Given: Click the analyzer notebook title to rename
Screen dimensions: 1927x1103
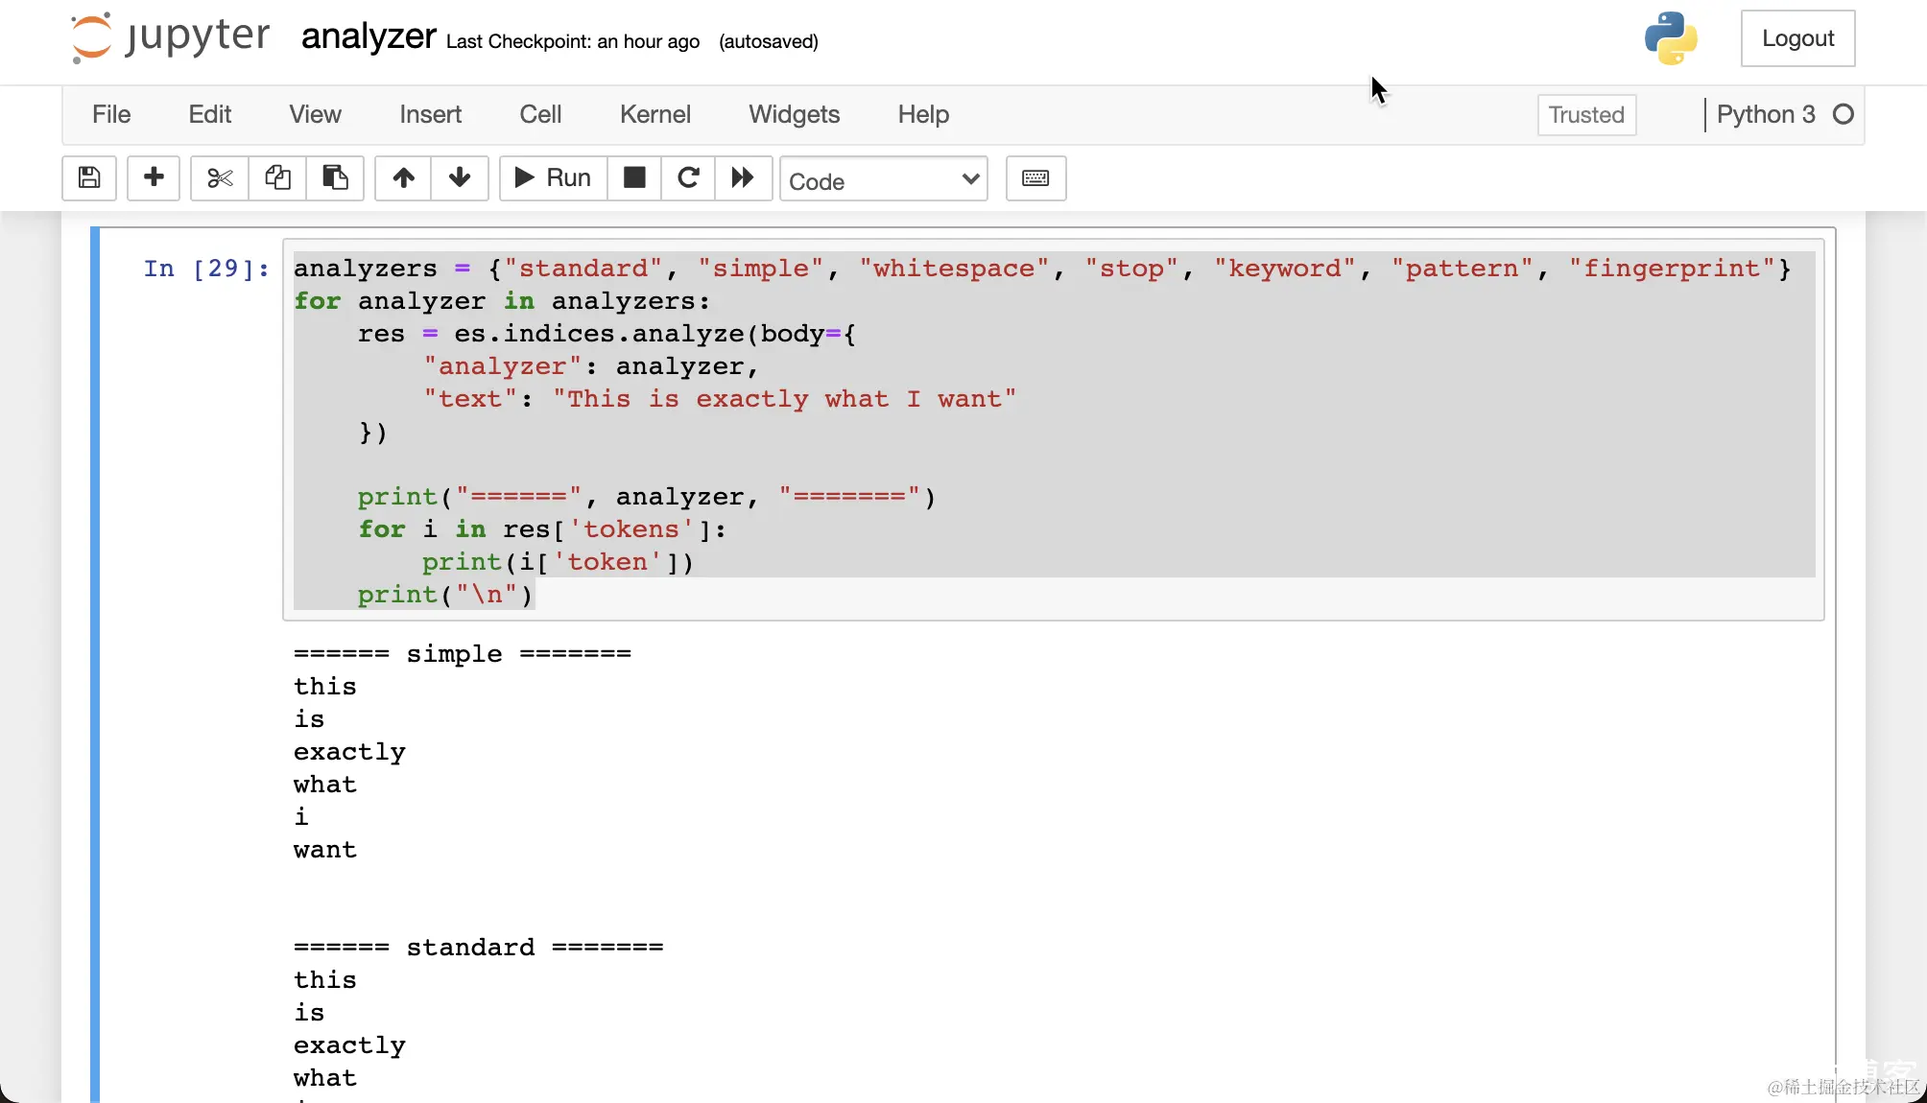Looking at the screenshot, I should click(x=369, y=37).
